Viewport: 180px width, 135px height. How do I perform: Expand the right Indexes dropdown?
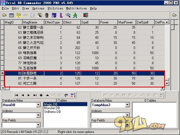[x=127, y=115]
